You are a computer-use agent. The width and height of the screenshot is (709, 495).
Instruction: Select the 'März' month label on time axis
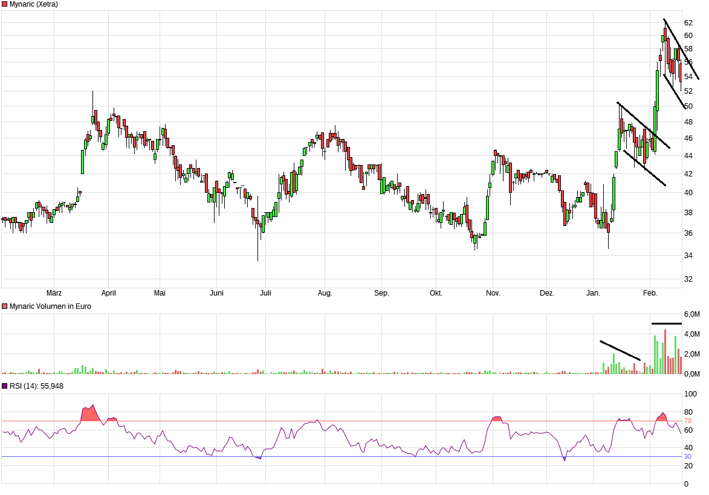54,293
